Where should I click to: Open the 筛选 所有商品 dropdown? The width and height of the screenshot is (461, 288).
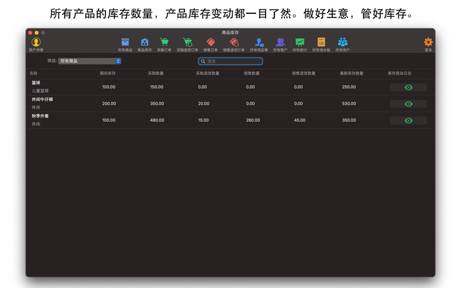click(x=90, y=61)
